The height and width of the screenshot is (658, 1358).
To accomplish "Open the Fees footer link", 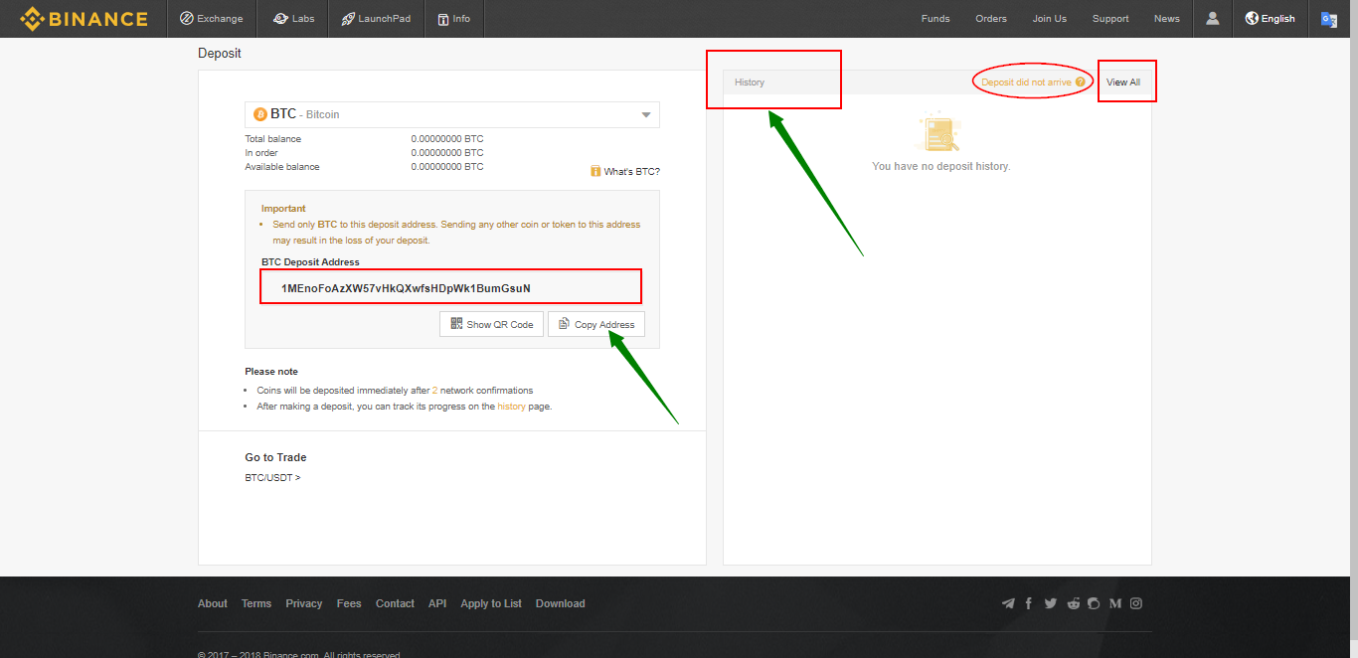I will (349, 603).
